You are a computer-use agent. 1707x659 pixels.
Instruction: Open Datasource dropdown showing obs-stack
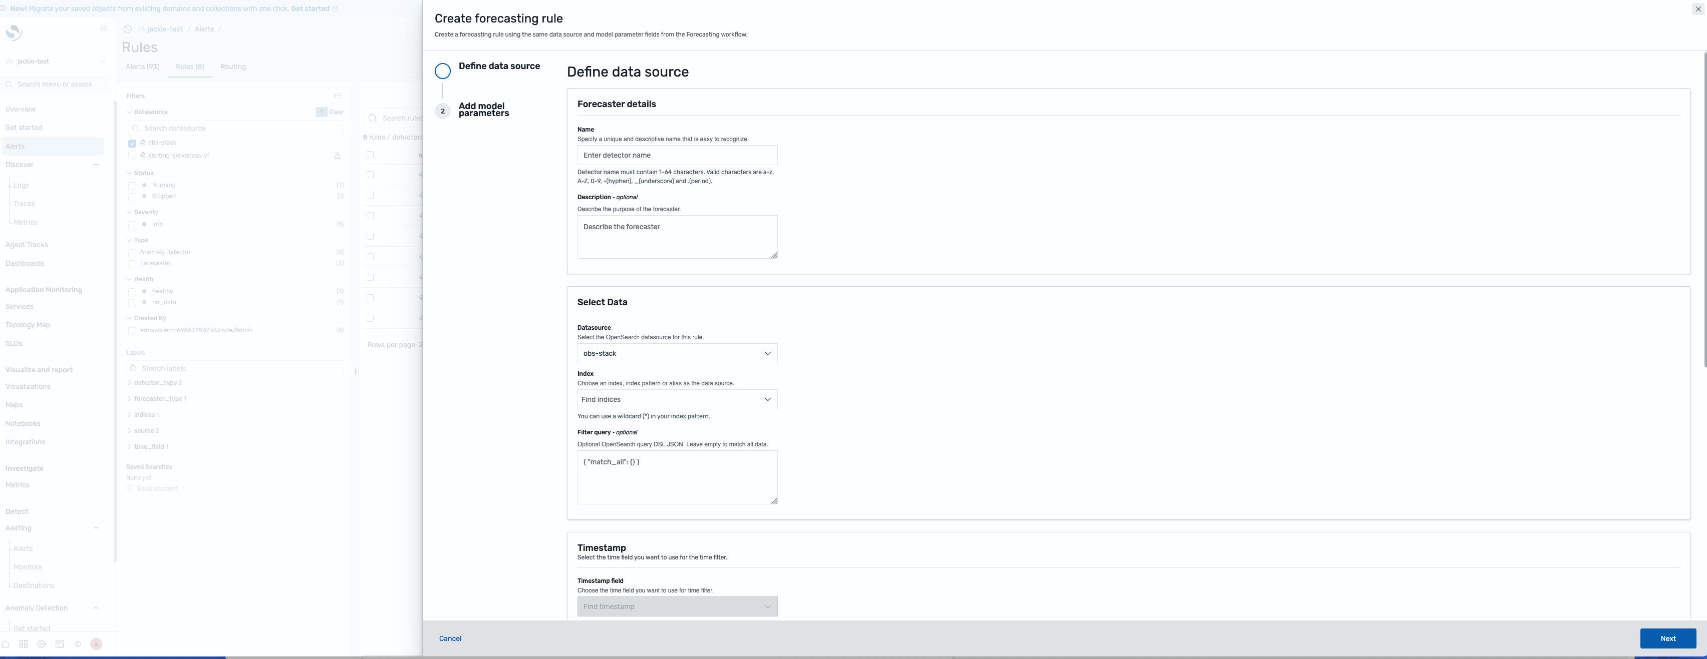[x=677, y=353]
